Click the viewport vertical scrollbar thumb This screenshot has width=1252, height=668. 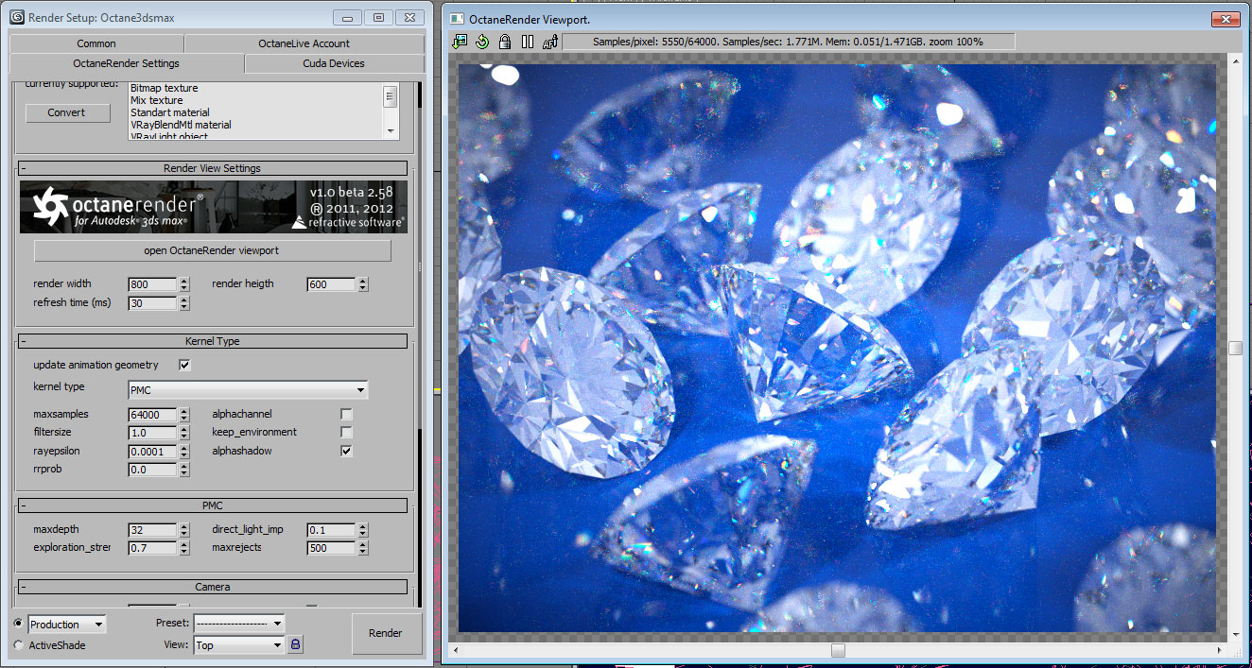(x=1235, y=348)
